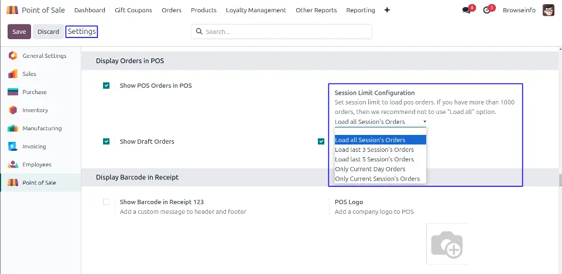The image size is (562, 274).
Task: Click the Employees people icon
Action: click(13, 165)
